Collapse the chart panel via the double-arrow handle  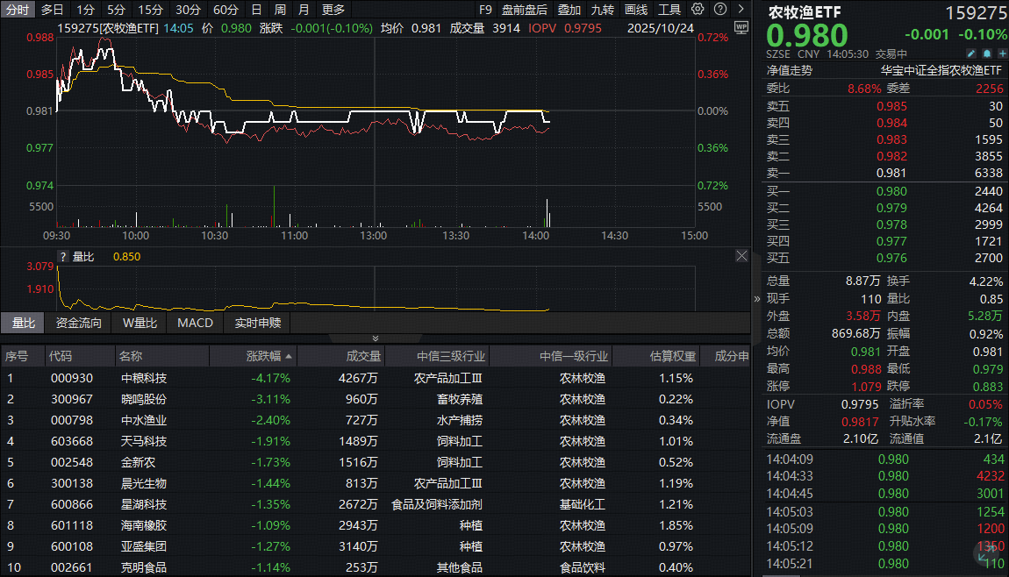(x=376, y=338)
